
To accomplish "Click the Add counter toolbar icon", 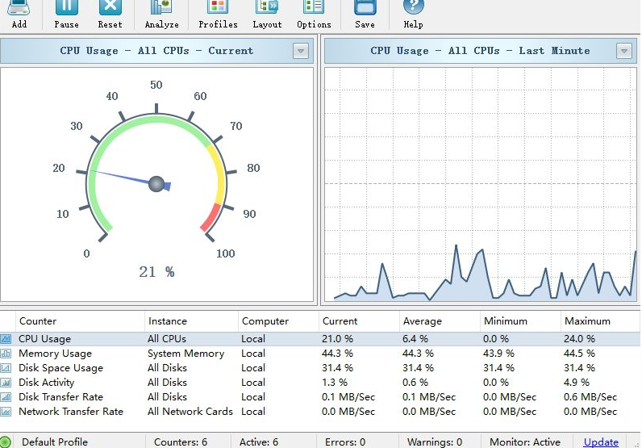I will pyautogui.click(x=19, y=12).
